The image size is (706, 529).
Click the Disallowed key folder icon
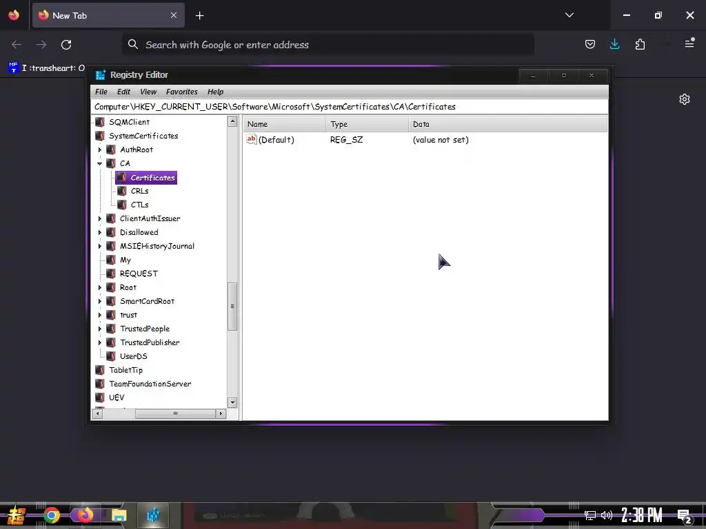(111, 233)
